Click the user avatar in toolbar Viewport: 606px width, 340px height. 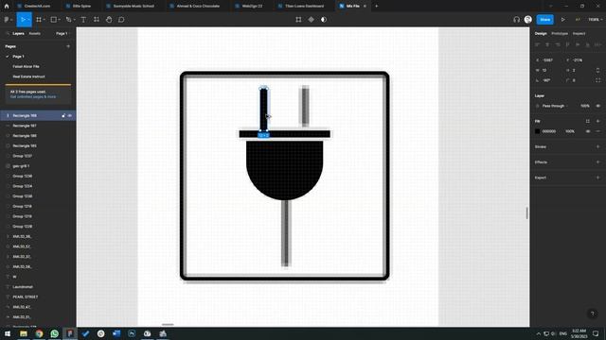click(x=528, y=19)
